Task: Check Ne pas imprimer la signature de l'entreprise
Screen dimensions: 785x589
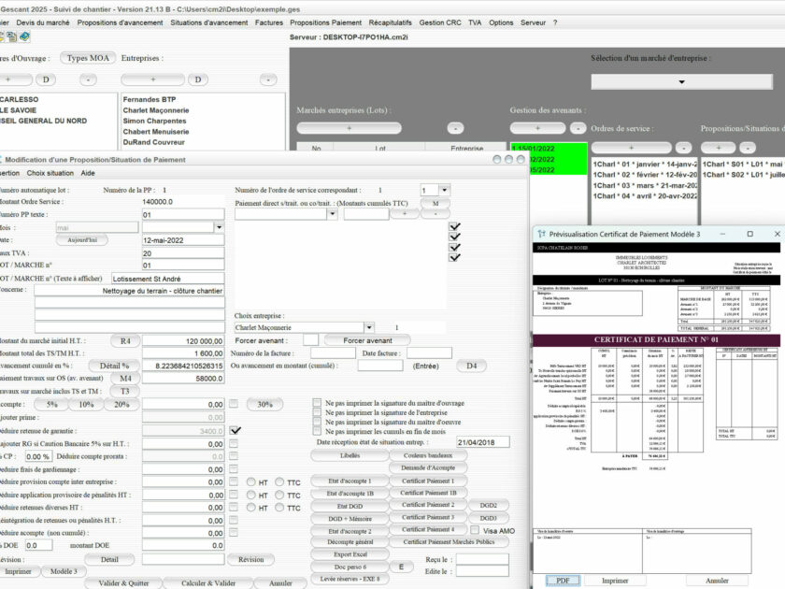Action: [318, 412]
